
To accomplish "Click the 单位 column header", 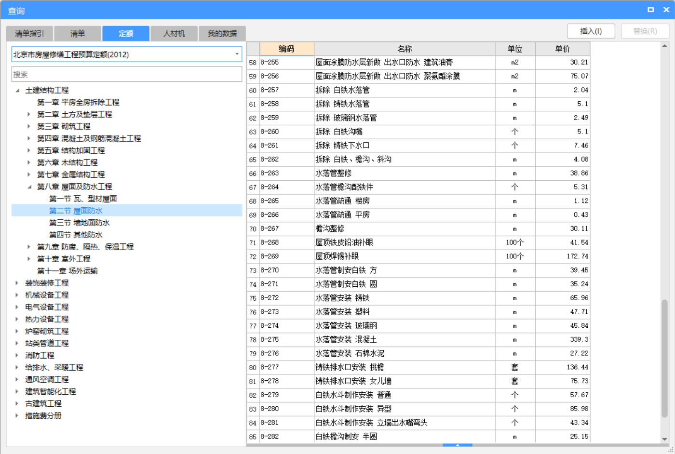I will (x=515, y=49).
